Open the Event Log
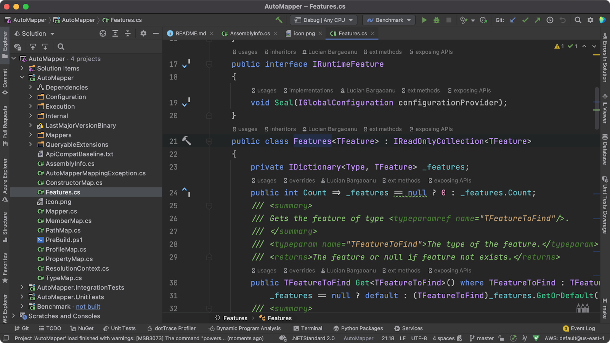The width and height of the screenshot is (610, 343). [579, 328]
